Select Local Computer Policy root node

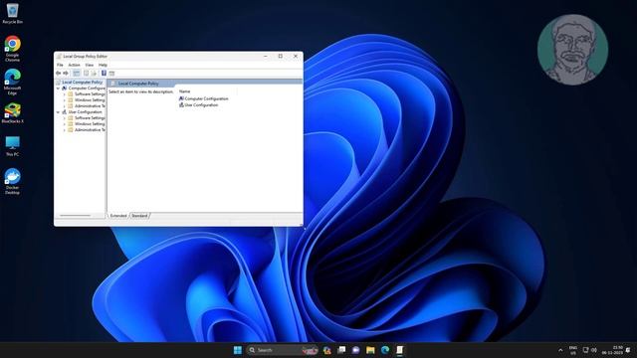coord(82,82)
